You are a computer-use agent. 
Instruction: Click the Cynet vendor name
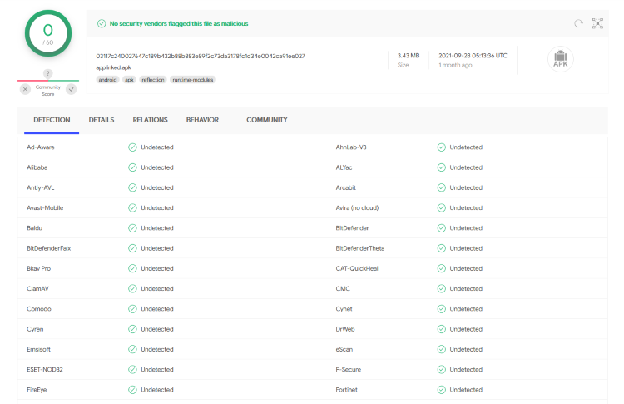click(344, 309)
